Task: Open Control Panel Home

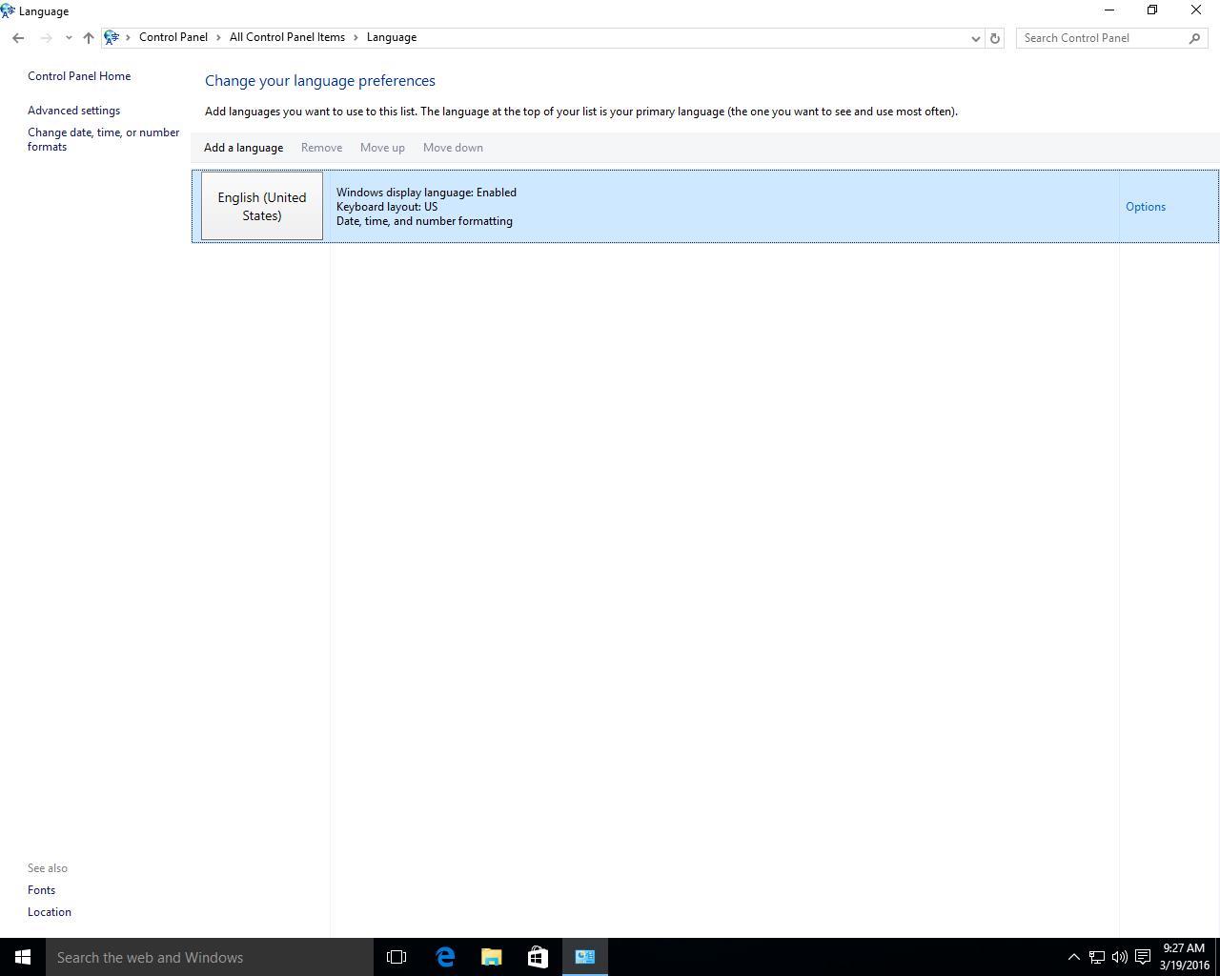Action: tap(79, 76)
